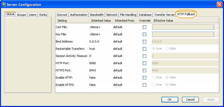Click the inherited value "8443"
224x107 pixels.
(x=92, y=71)
